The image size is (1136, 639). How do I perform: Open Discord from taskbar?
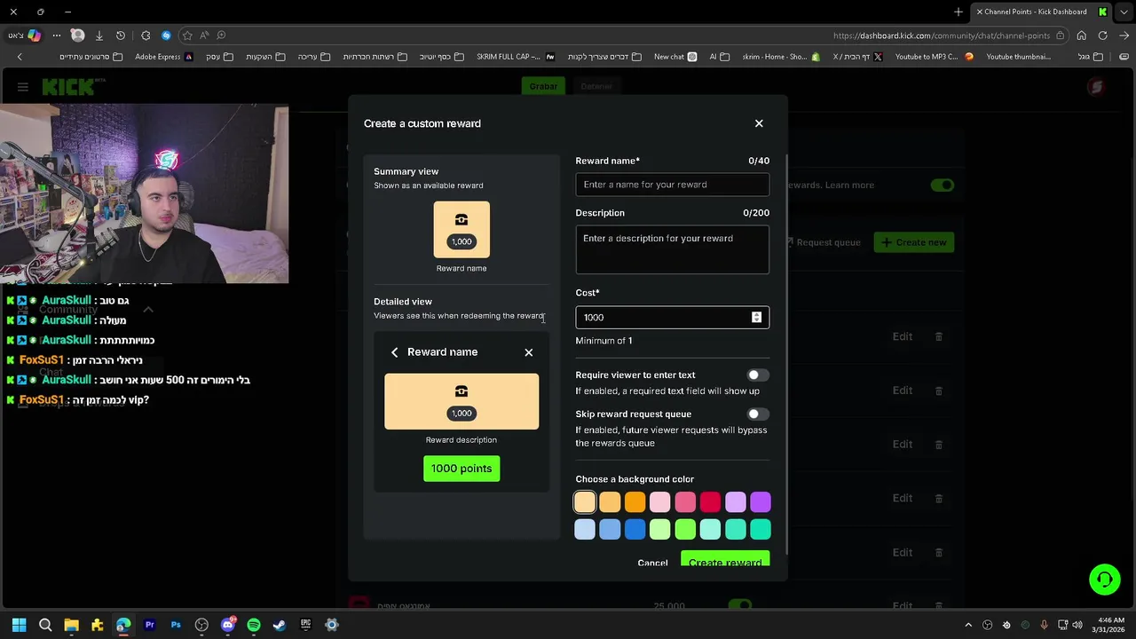(x=228, y=625)
